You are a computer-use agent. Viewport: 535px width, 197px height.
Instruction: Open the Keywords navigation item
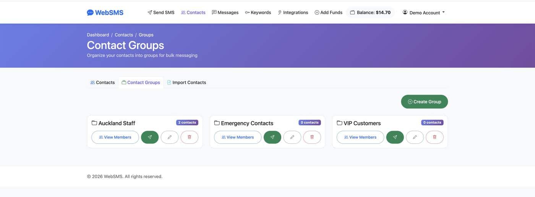pos(258,13)
